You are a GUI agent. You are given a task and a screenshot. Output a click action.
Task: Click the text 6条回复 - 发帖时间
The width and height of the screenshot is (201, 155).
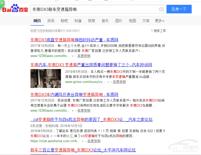(45, 126)
